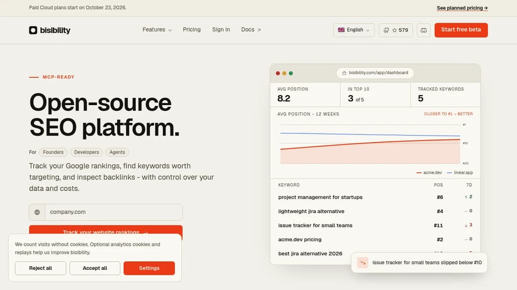Click See planned pricing link
The width and height of the screenshot is (517, 290).
point(462,8)
